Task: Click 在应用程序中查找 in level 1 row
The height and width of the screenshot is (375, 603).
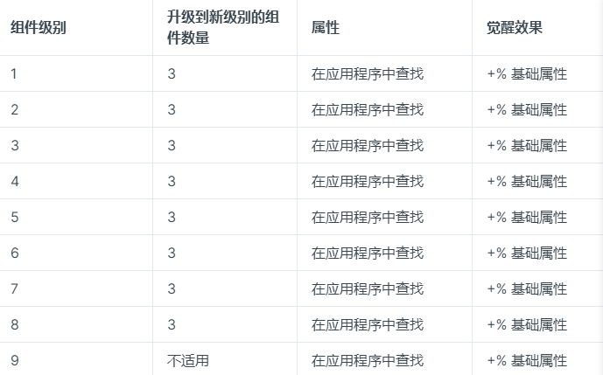Action: (368, 74)
